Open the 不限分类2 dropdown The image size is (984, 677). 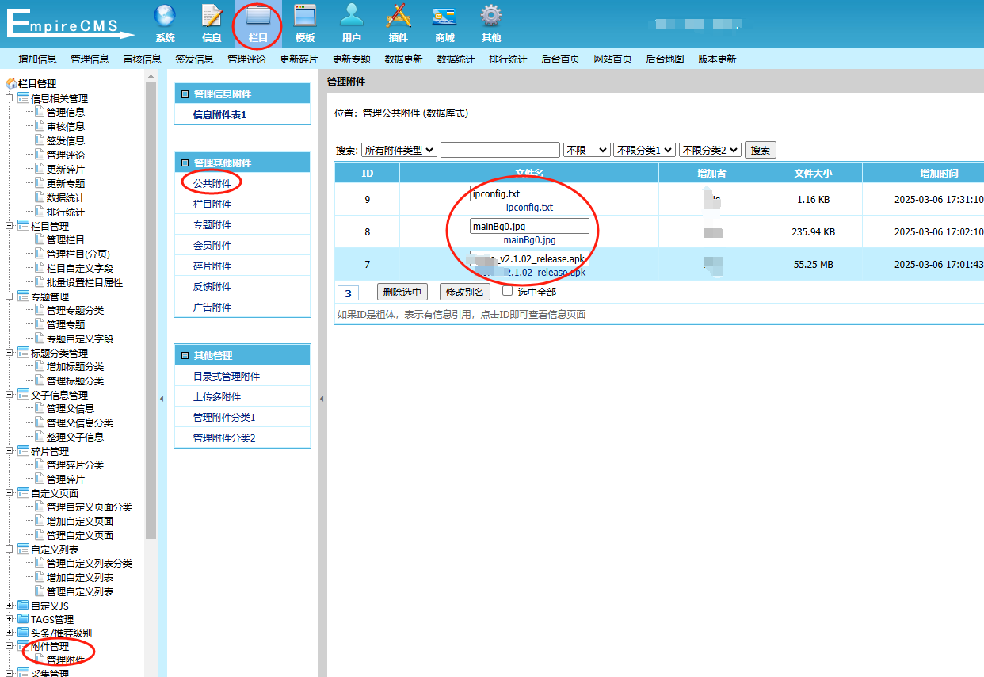[x=710, y=150]
